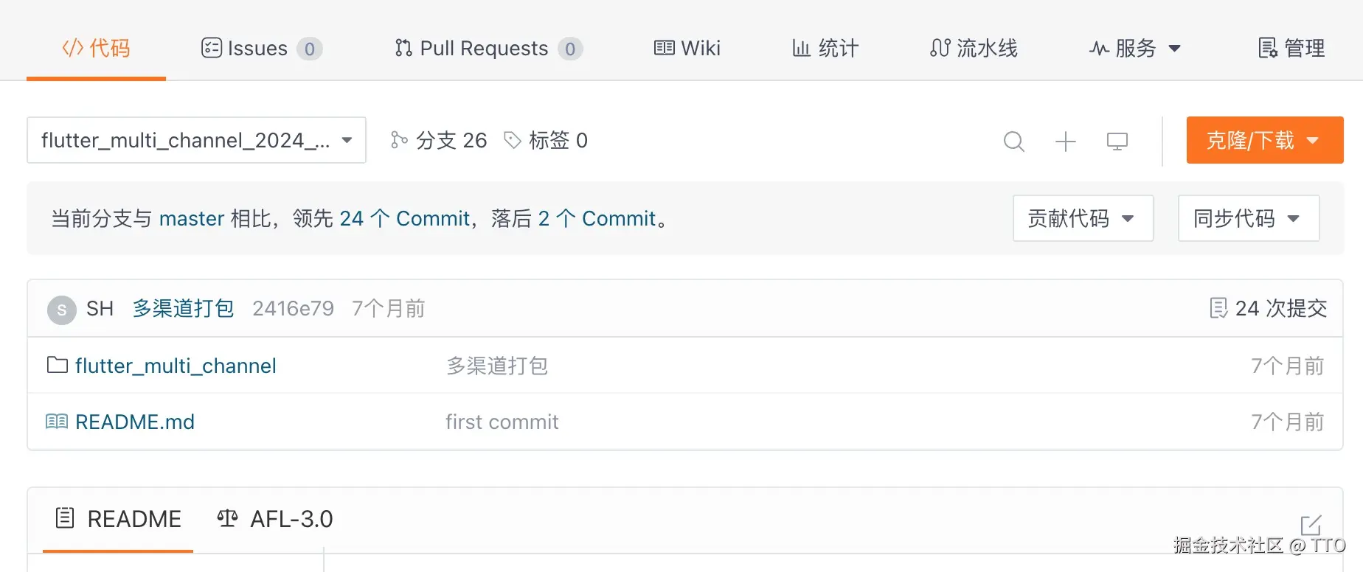Expand the 贡献代码 dropdown
The image size is (1363, 572).
pyautogui.click(x=1082, y=218)
